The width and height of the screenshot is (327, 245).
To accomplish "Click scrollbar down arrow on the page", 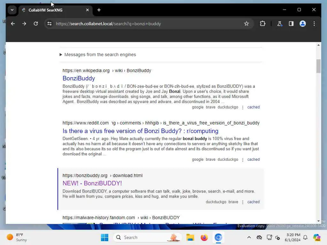I will pyautogui.click(x=318, y=221).
